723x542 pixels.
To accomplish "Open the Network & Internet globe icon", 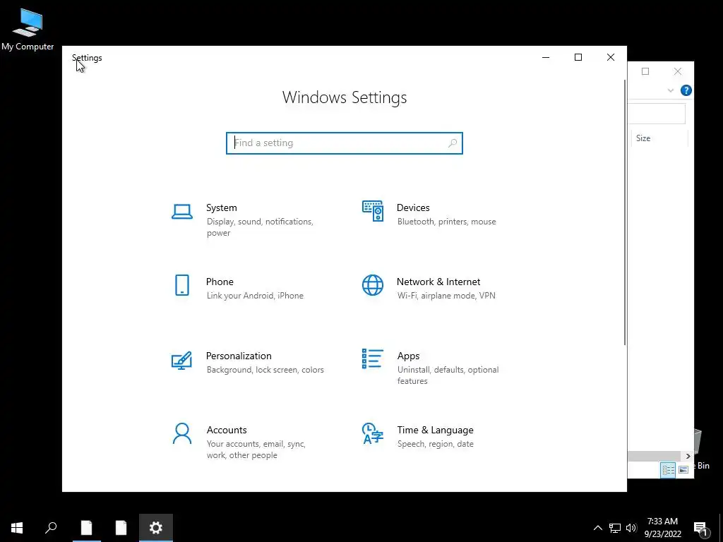I will 373,285.
